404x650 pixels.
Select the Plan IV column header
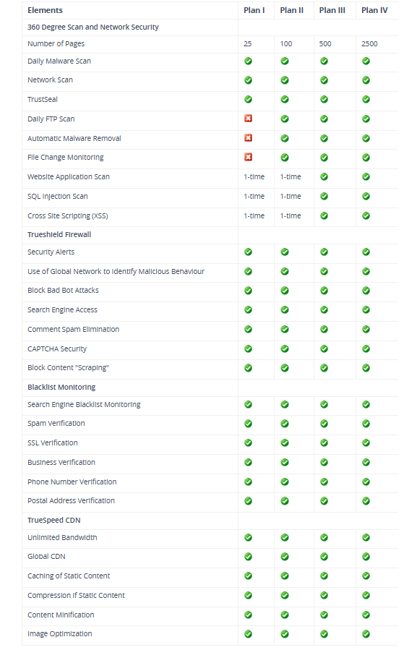(374, 10)
